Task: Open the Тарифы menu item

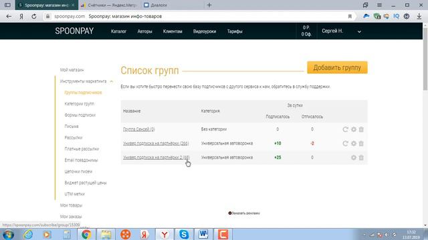Action: click(x=235, y=31)
